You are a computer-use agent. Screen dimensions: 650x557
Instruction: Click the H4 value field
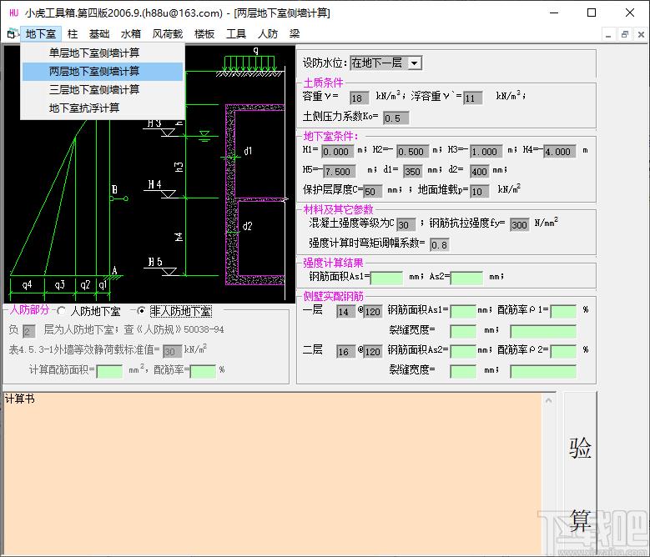560,152
